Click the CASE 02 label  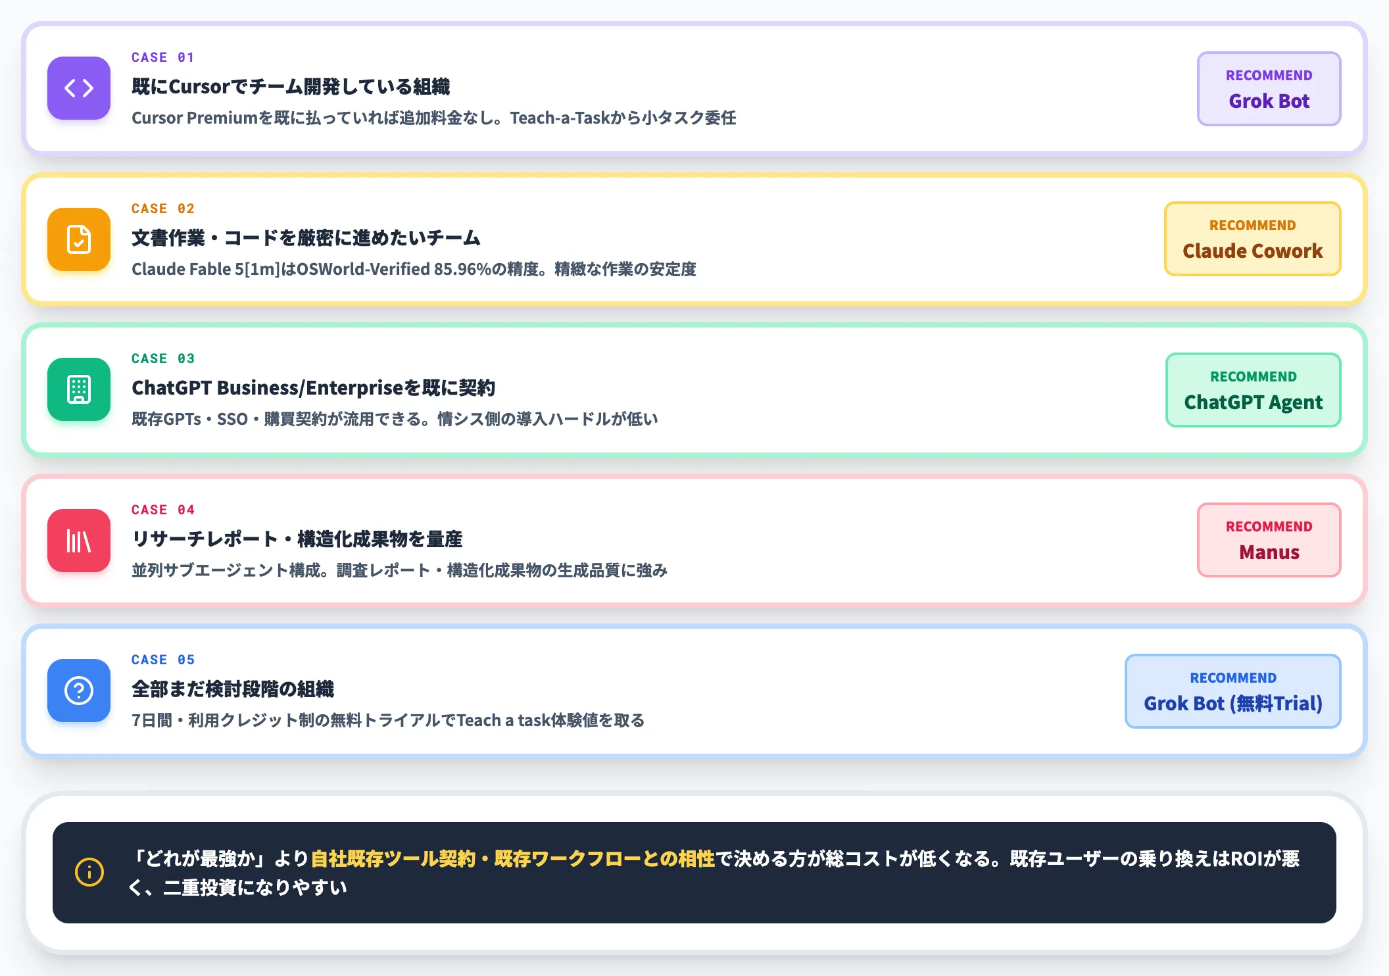(162, 208)
